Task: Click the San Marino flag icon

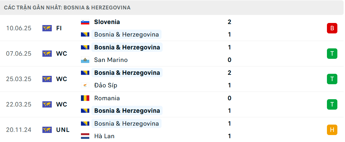Action: coord(85,60)
